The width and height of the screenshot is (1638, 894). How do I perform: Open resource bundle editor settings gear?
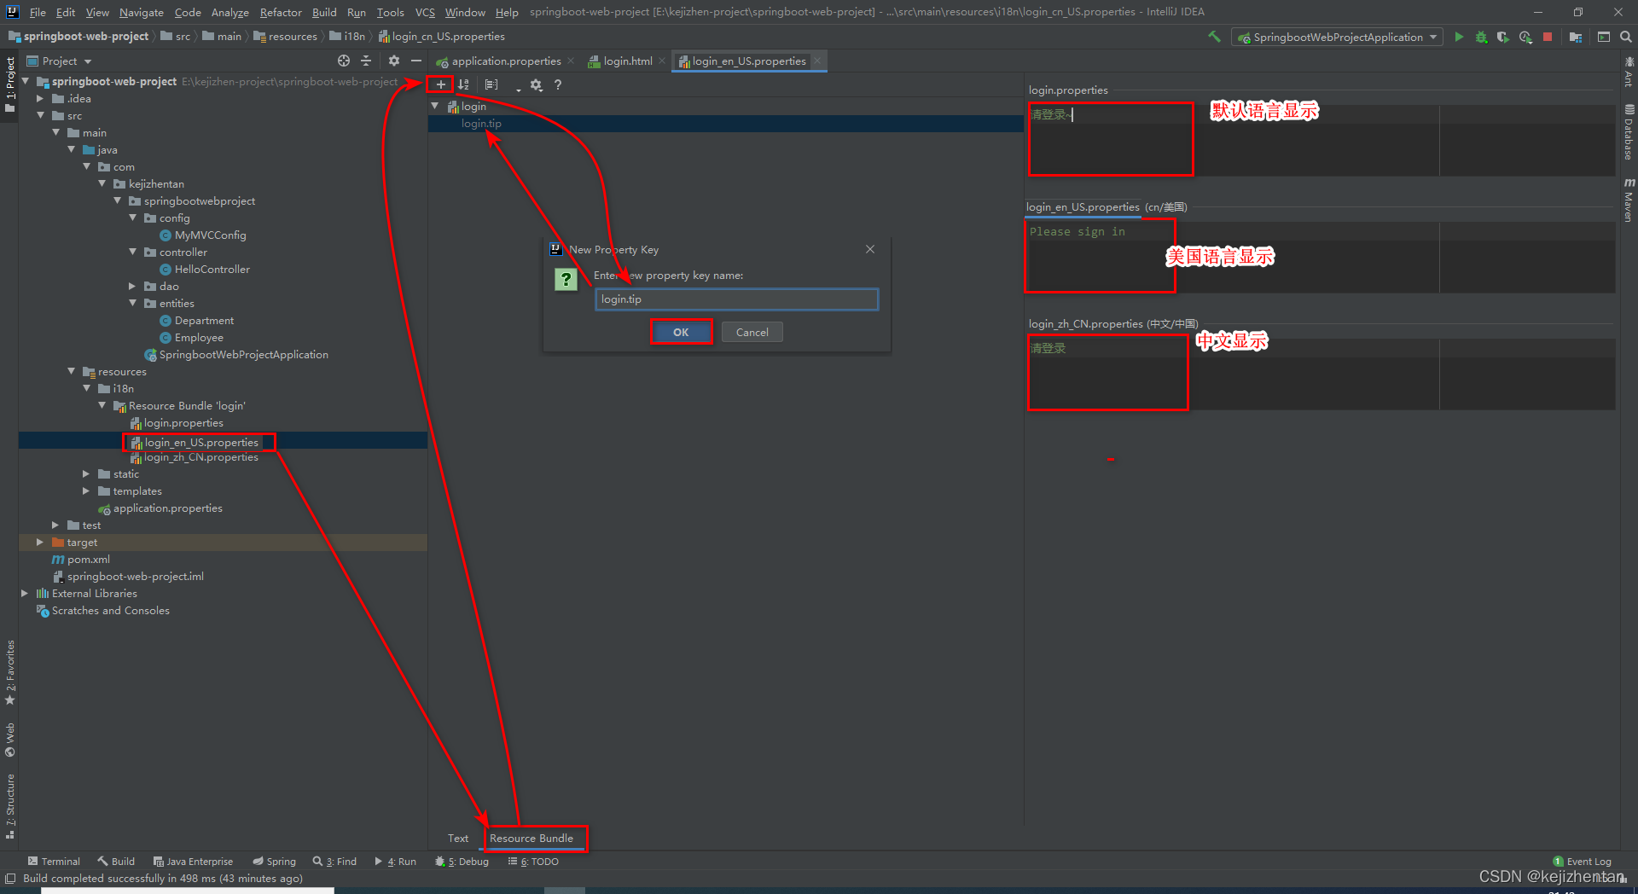click(536, 84)
